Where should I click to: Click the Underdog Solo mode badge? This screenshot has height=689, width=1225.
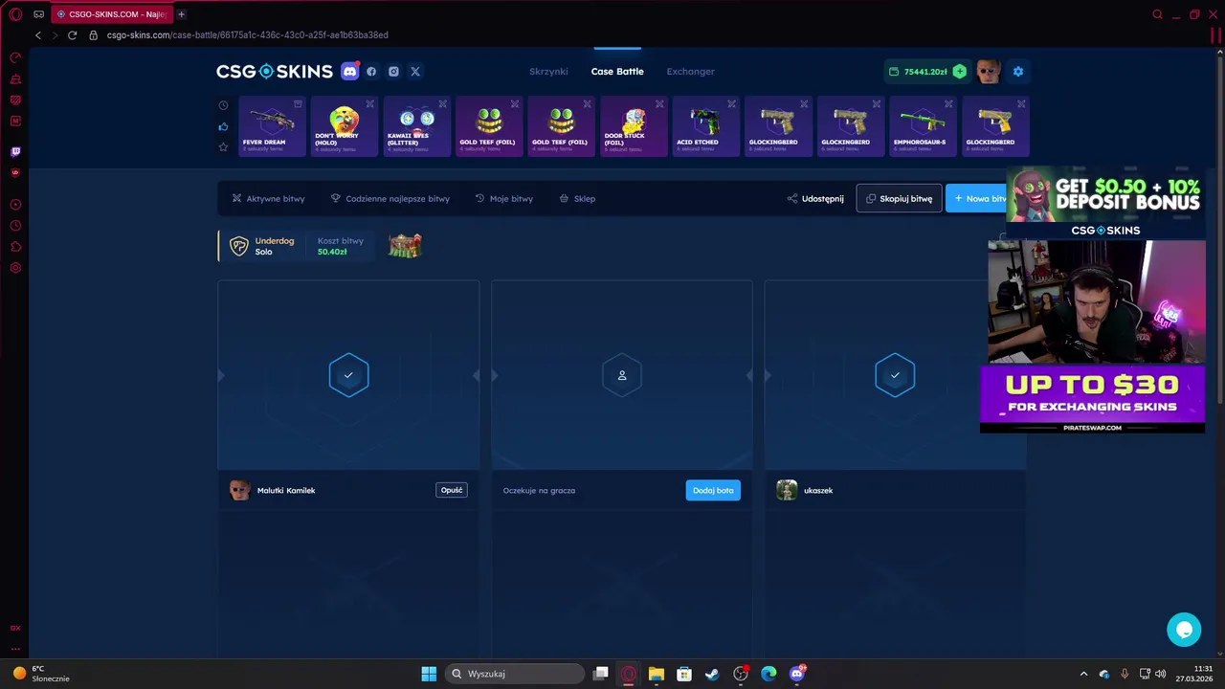pyautogui.click(x=262, y=246)
